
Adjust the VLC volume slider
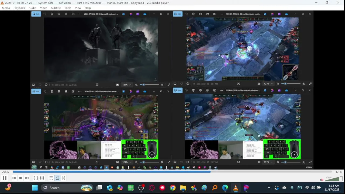tap(334, 179)
